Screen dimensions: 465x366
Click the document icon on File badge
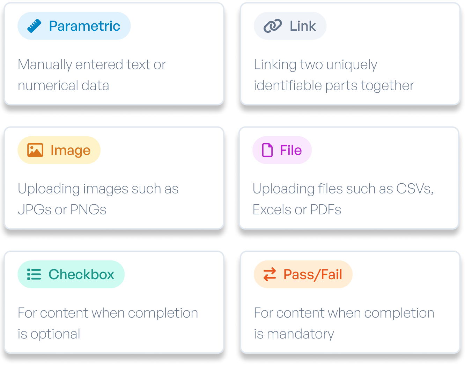267,150
